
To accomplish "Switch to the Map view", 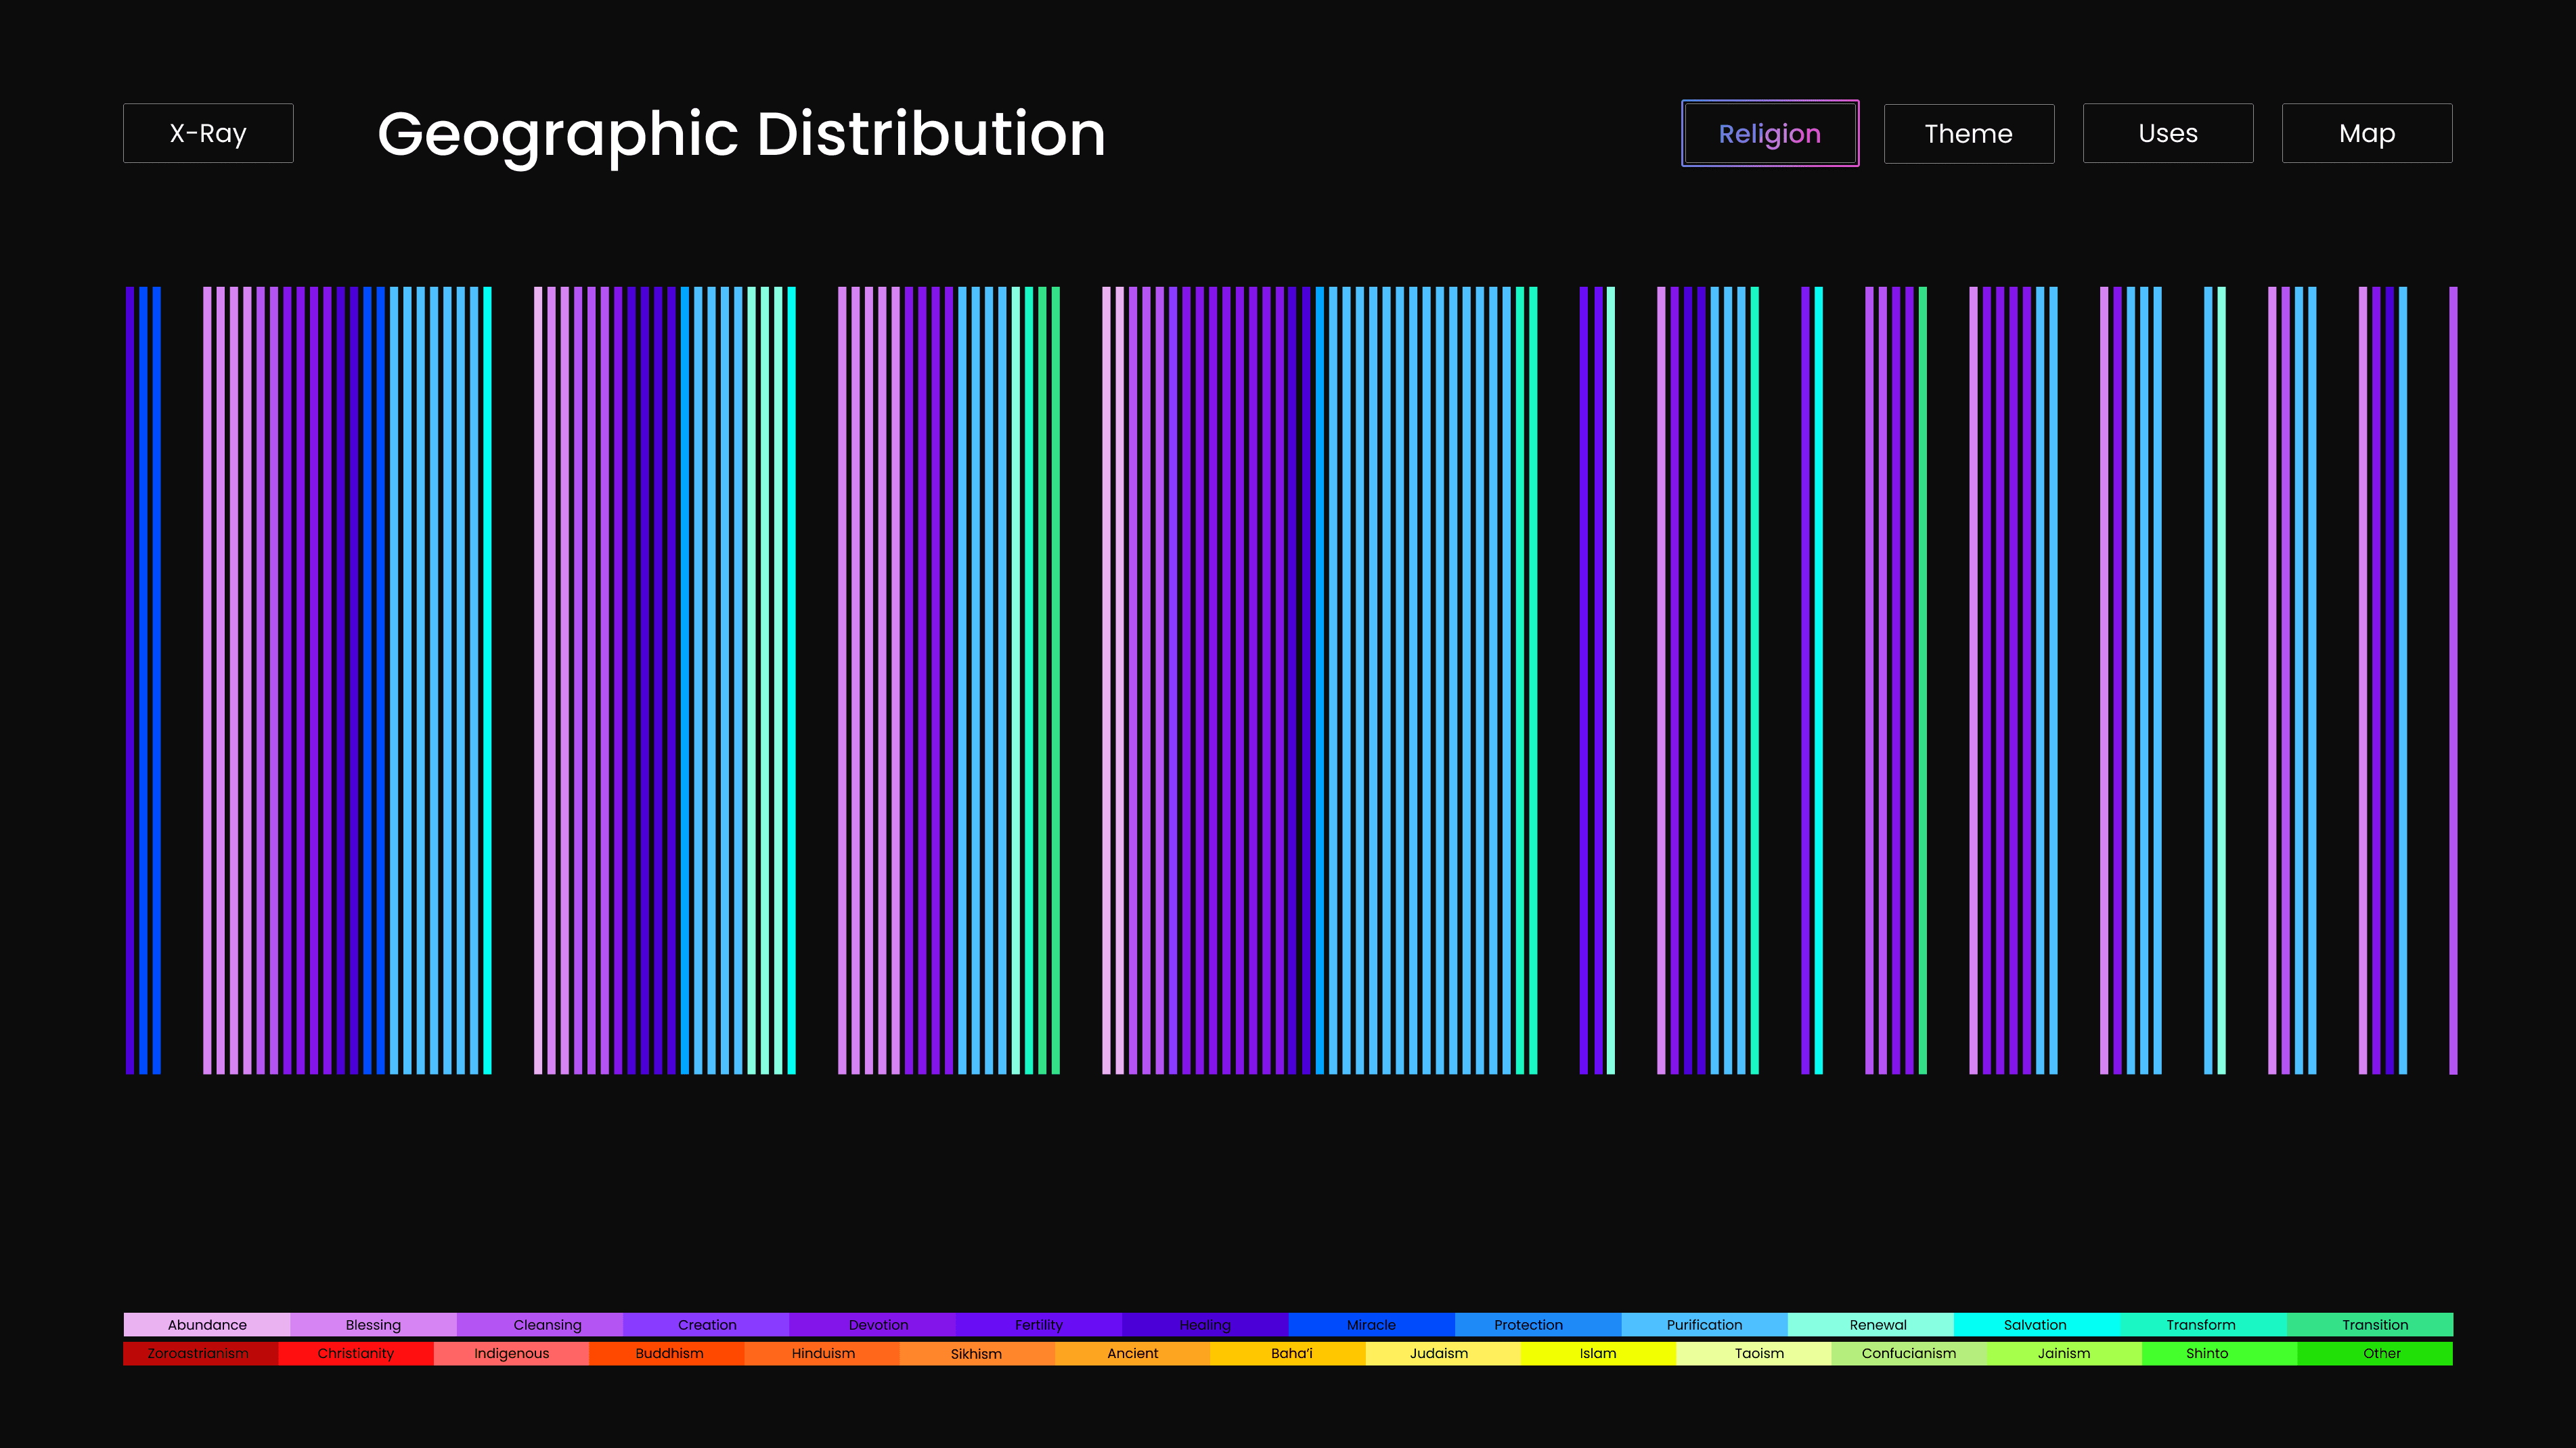I will click(x=2366, y=133).
